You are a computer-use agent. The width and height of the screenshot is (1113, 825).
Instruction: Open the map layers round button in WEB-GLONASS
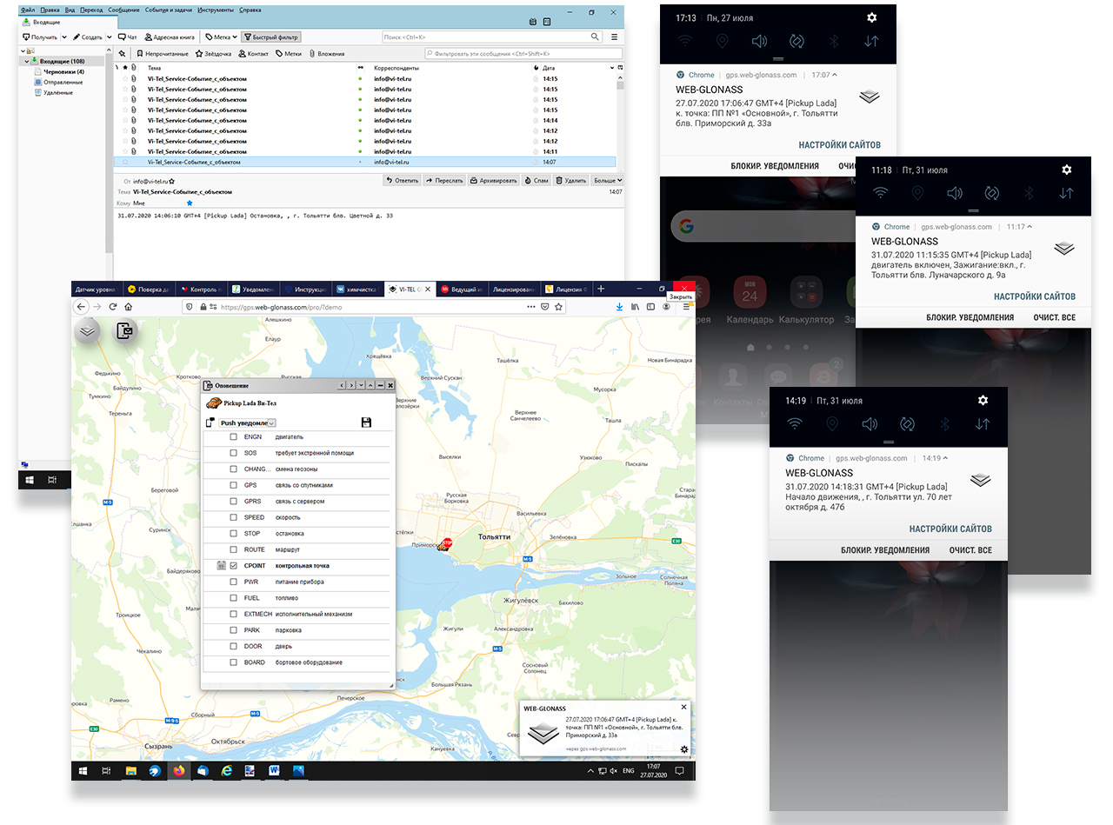click(x=87, y=330)
